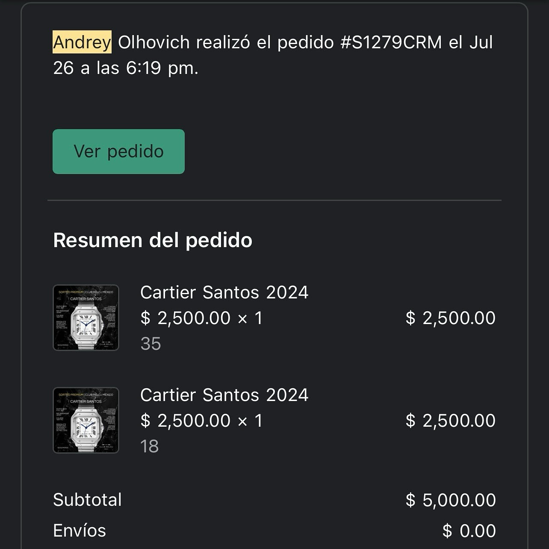This screenshot has height=549, width=549.
Task: Click the highlighted name Andrey
Action: [82, 42]
